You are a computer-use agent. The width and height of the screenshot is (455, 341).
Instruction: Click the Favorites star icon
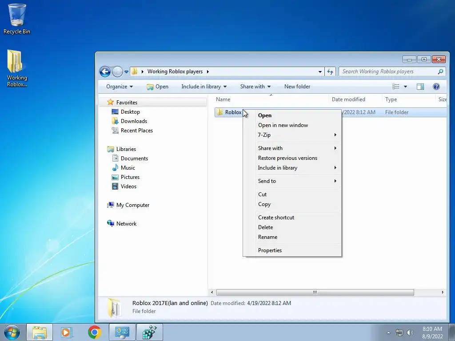110,102
